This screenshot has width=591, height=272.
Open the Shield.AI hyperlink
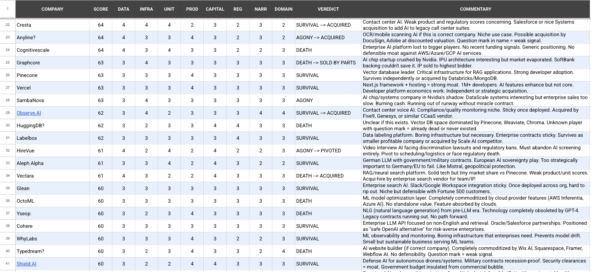(27, 264)
